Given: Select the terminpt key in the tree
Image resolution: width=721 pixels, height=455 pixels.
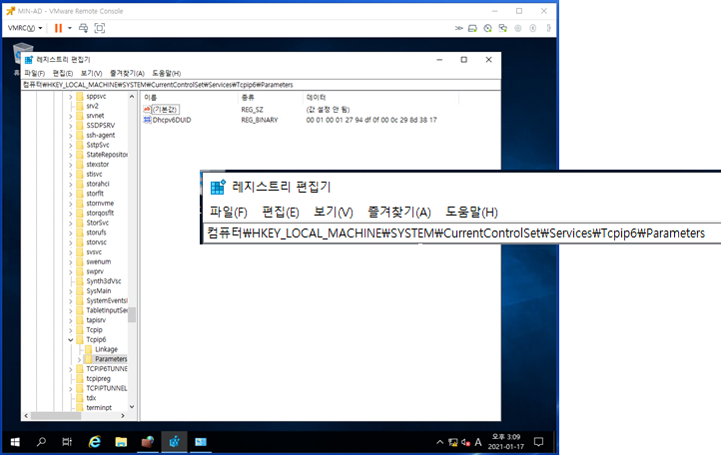Looking at the screenshot, I should tap(99, 408).
